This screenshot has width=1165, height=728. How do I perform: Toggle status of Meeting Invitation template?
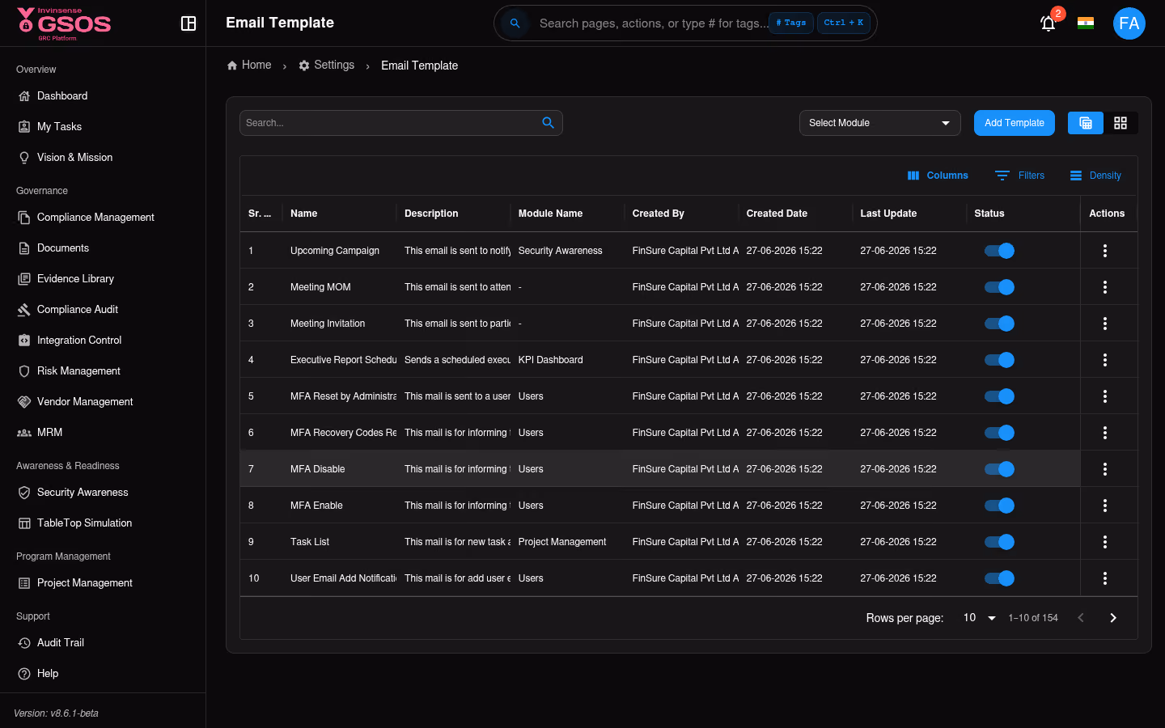pos(999,324)
